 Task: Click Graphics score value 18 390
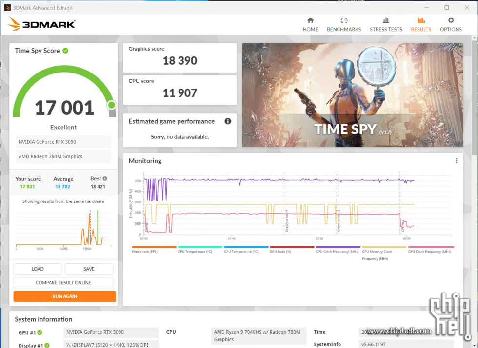coord(180,60)
